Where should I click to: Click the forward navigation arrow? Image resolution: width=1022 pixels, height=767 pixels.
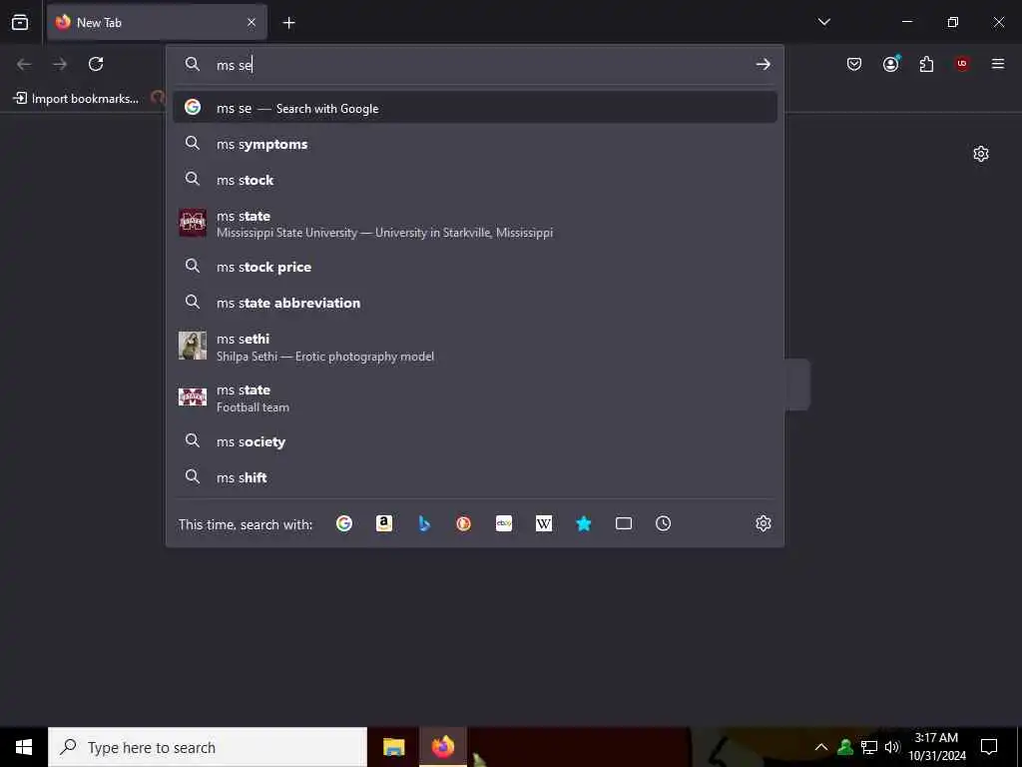coord(60,64)
